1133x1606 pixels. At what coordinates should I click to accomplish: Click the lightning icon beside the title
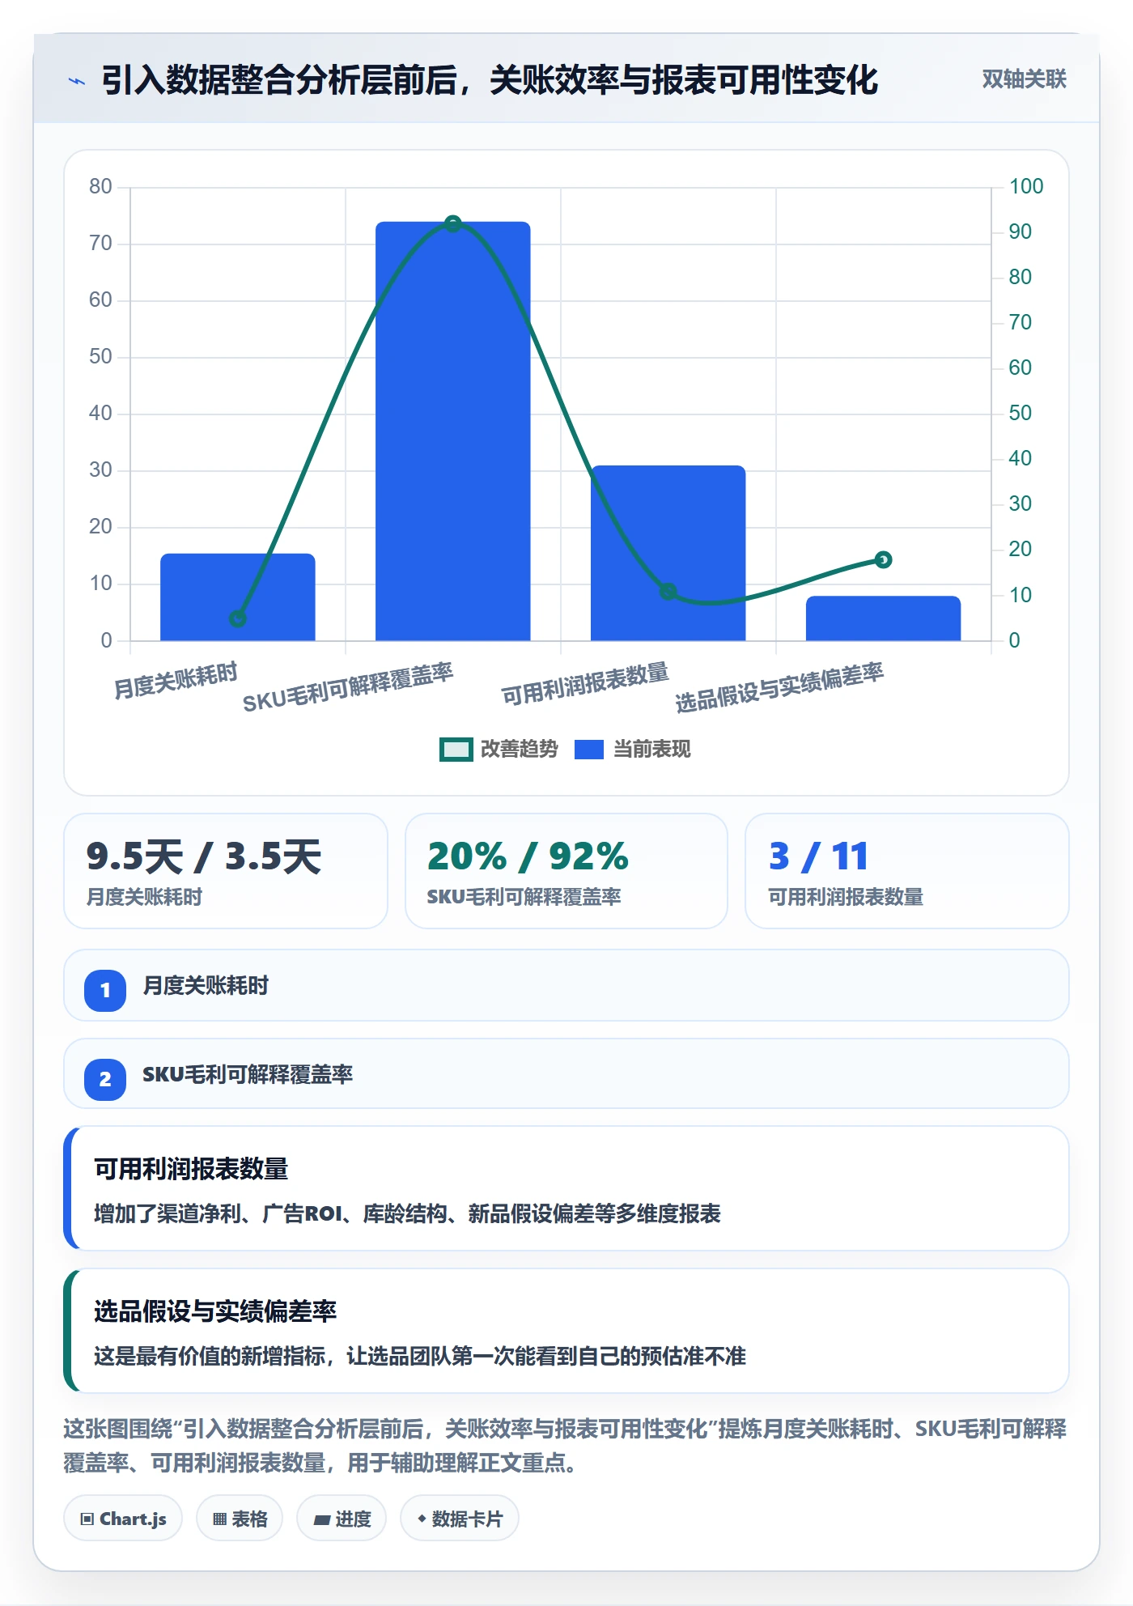(77, 81)
